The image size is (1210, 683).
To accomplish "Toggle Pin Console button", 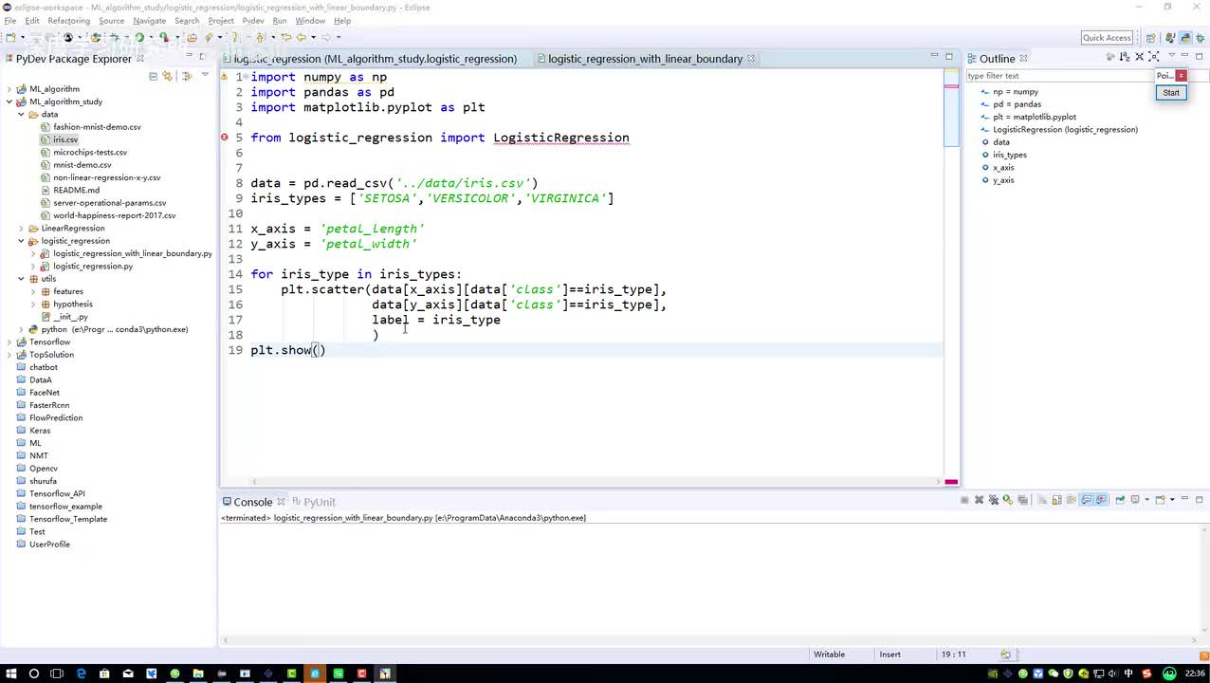I will (x=1120, y=500).
